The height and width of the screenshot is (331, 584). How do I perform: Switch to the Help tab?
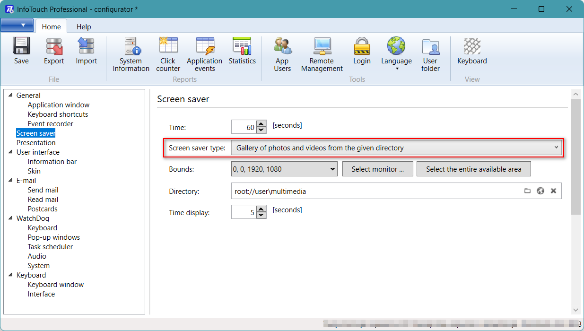(84, 27)
